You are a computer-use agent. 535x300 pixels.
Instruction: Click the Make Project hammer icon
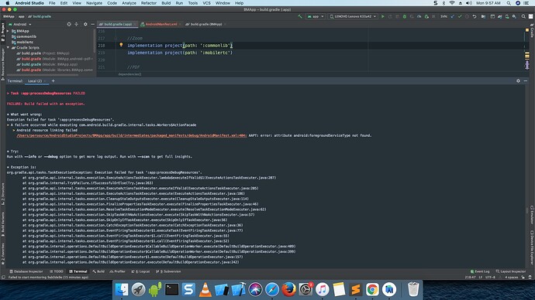click(x=300, y=16)
